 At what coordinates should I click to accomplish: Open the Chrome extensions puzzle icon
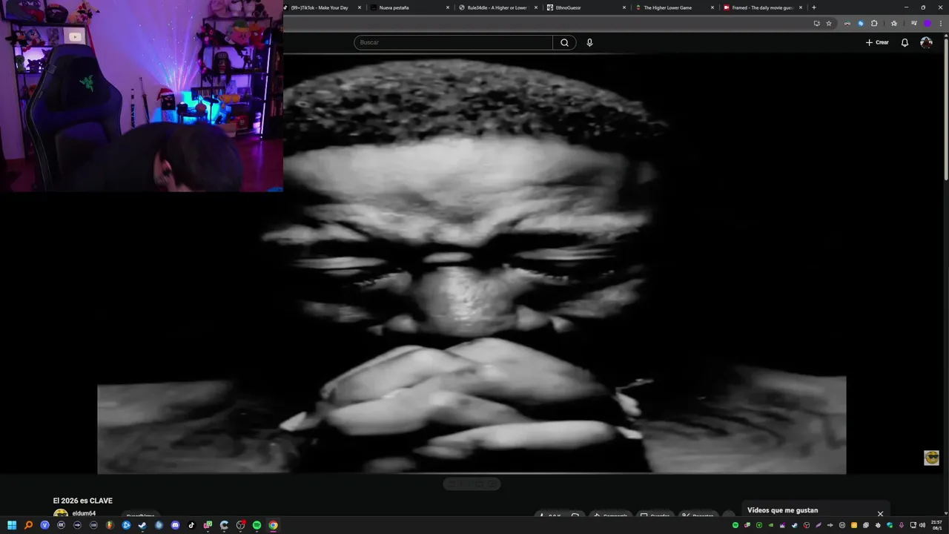click(874, 23)
